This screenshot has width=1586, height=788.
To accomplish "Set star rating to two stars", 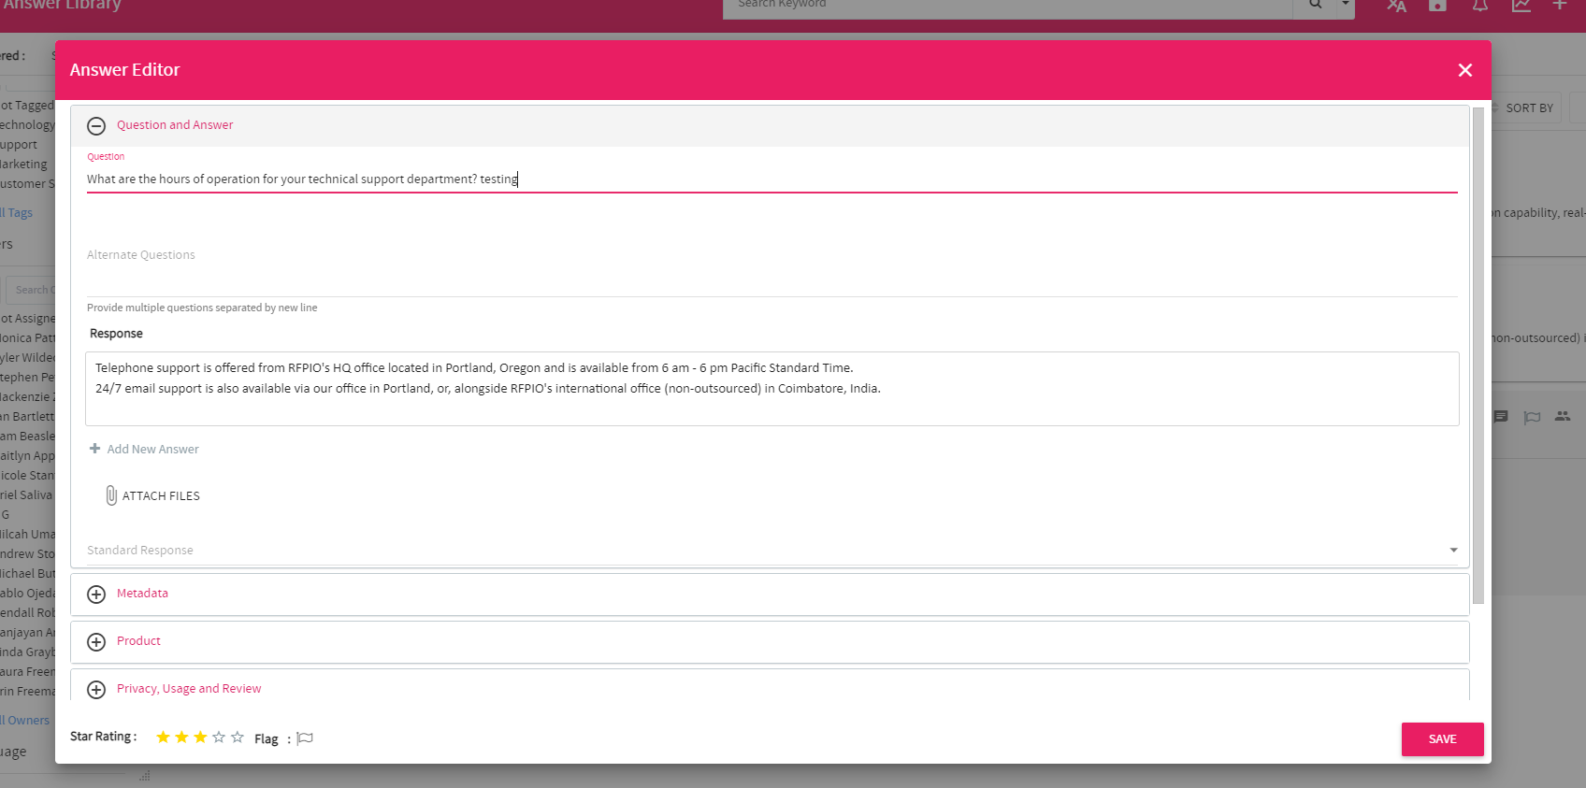I will pyautogui.click(x=181, y=738).
